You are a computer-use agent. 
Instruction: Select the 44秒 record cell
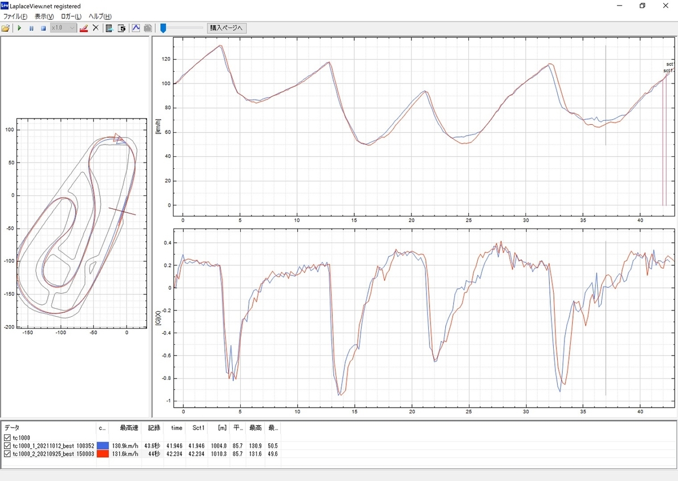pos(154,453)
